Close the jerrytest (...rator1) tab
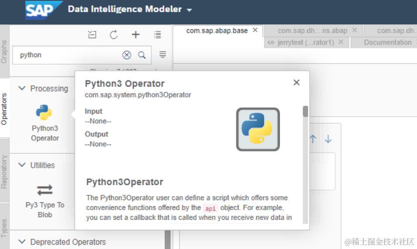Screen dimensions: 417x249 pos(341,42)
